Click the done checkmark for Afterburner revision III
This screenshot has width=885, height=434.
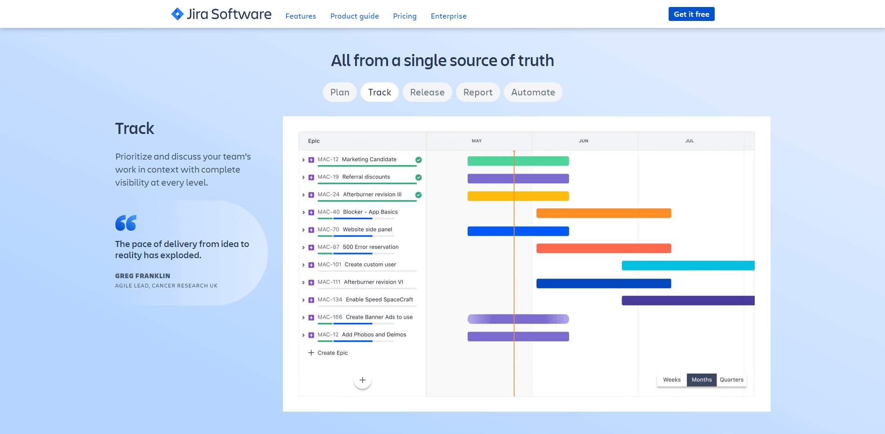click(418, 195)
